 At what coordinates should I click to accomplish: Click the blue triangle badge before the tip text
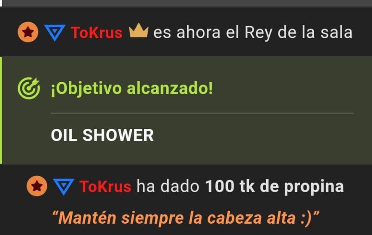63,187
